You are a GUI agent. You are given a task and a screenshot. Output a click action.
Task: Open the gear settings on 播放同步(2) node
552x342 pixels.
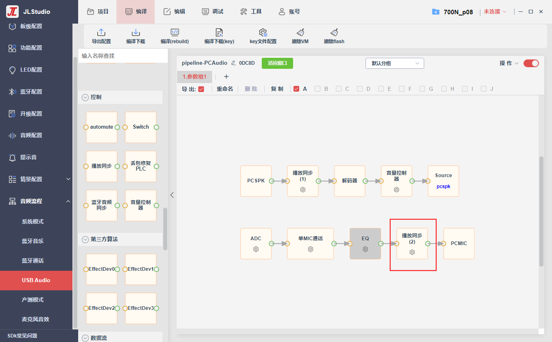(412, 252)
